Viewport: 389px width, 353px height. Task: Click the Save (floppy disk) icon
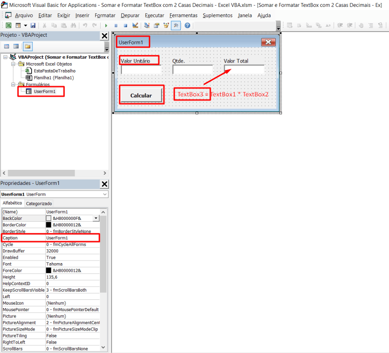33,25
